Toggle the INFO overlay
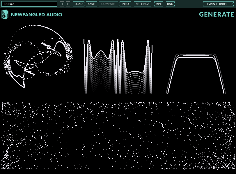 pos(125,4)
